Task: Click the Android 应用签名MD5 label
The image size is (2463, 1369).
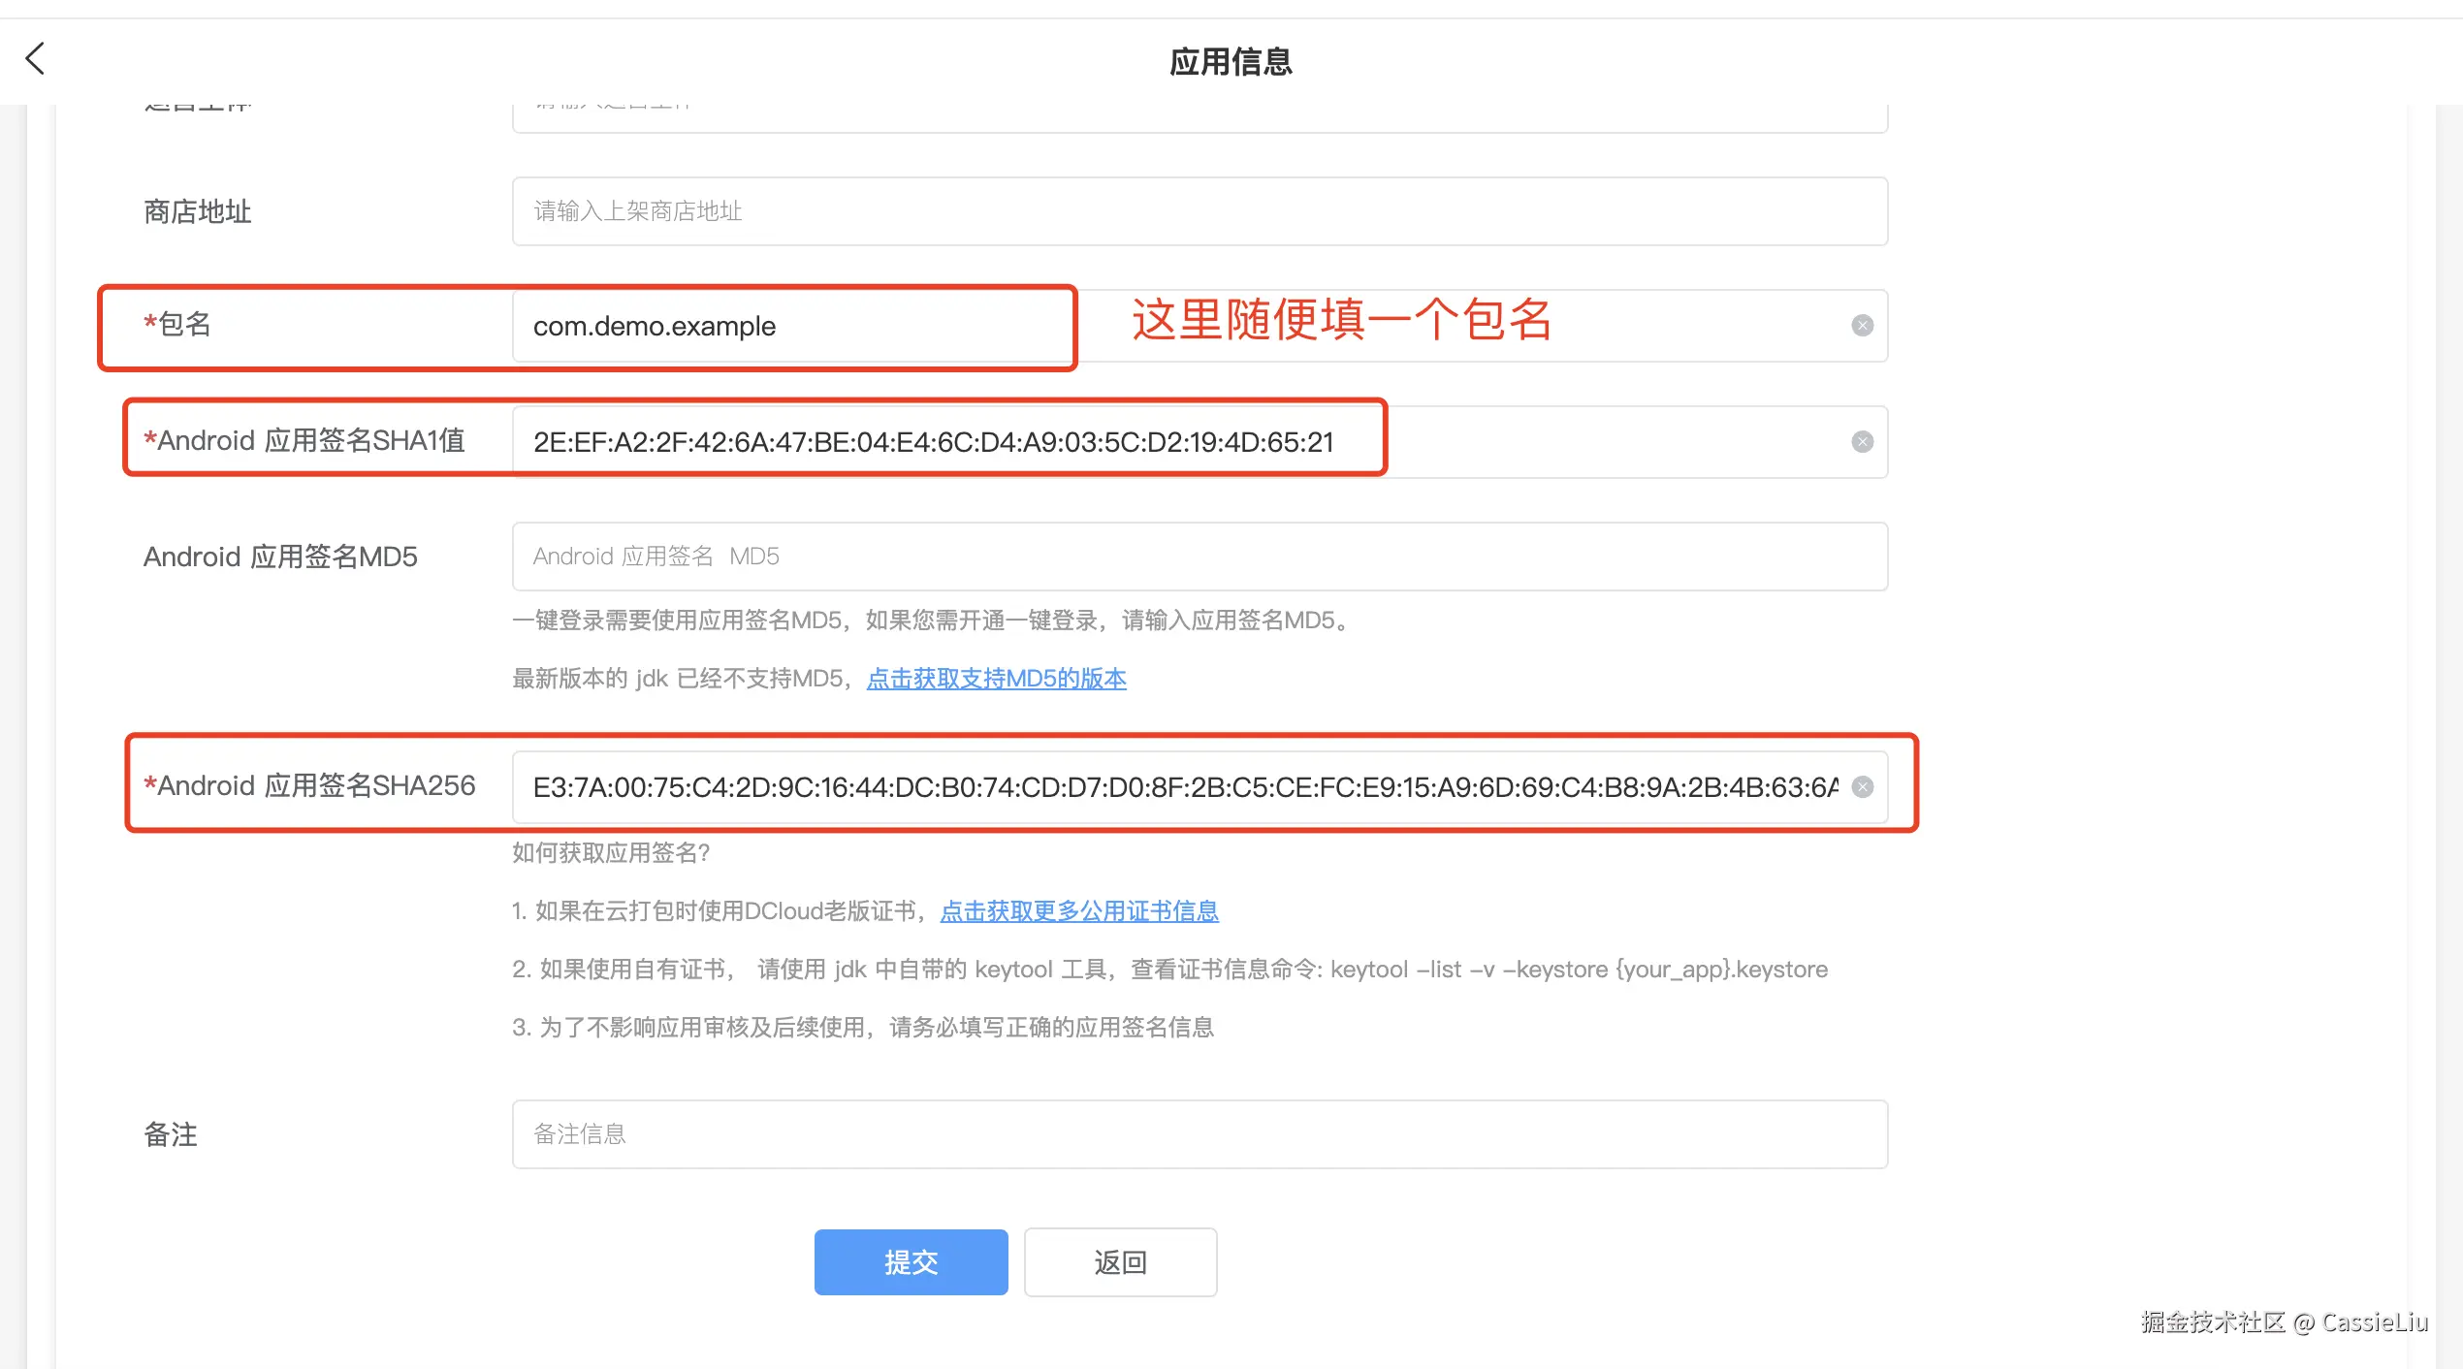Action: click(x=280, y=557)
